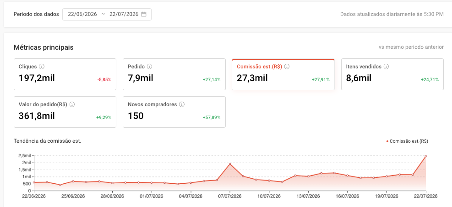This screenshot has width=452, height=207.
Task: Select the Cliques metric card
Action: 65,74
